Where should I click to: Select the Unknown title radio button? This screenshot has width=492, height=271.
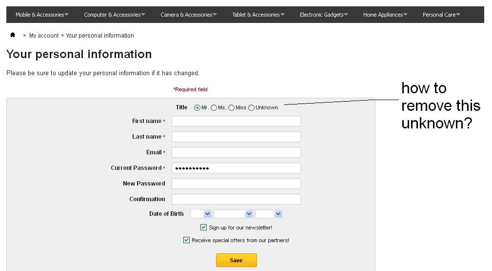pos(251,108)
